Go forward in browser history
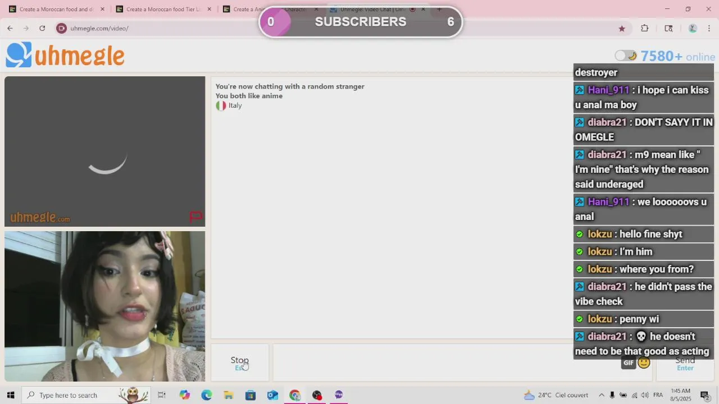This screenshot has width=719, height=404. 26,28
